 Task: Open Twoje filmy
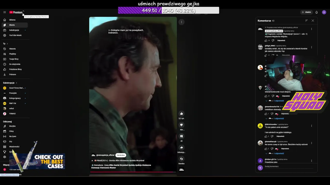(x=15, y=59)
